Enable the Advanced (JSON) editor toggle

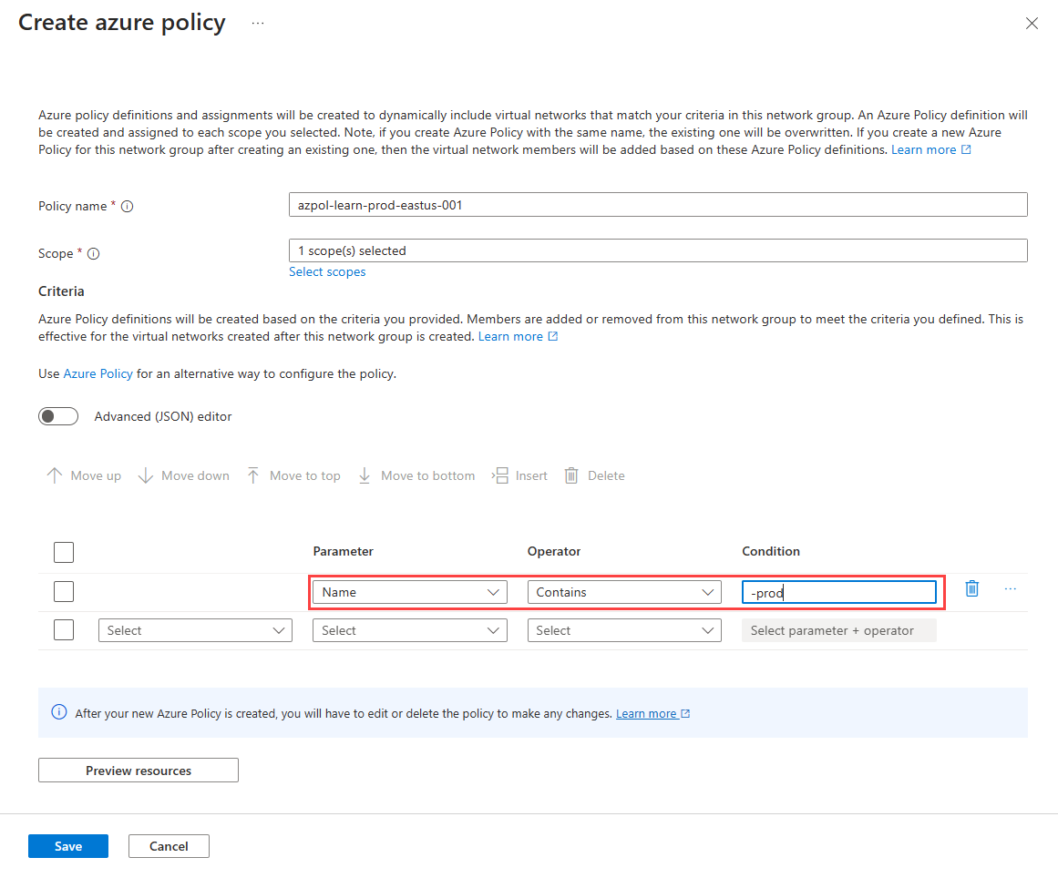(x=58, y=416)
